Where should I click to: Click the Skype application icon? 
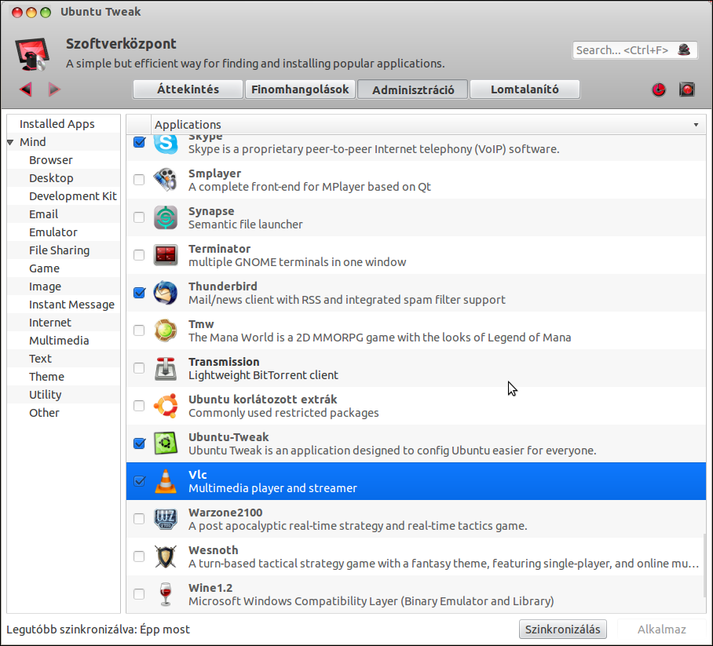pos(166,144)
